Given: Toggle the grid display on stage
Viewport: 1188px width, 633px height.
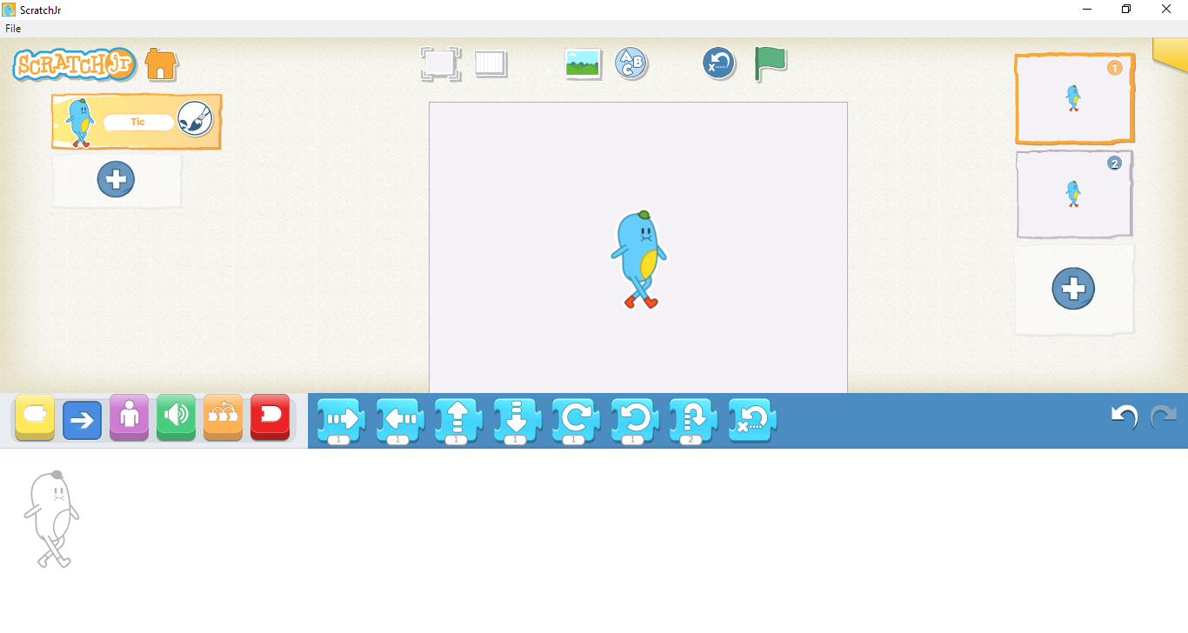Looking at the screenshot, I should point(491,63).
